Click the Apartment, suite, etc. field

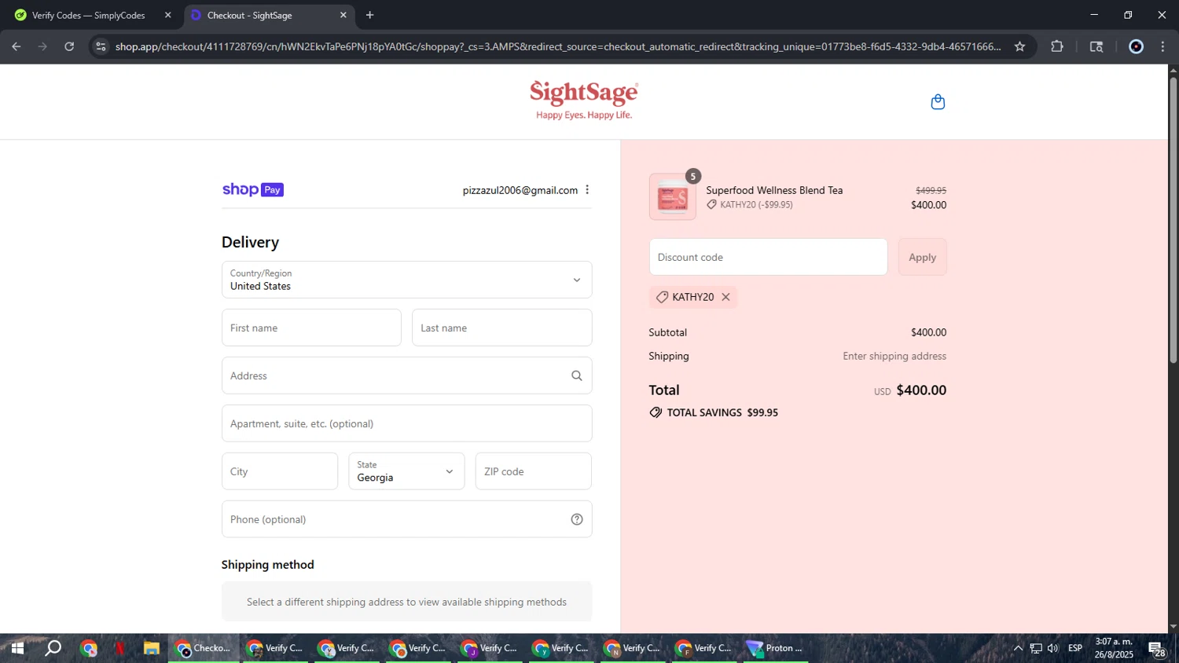click(x=406, y=423)
